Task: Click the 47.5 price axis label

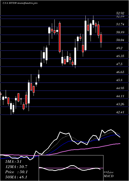Action: 119,64
